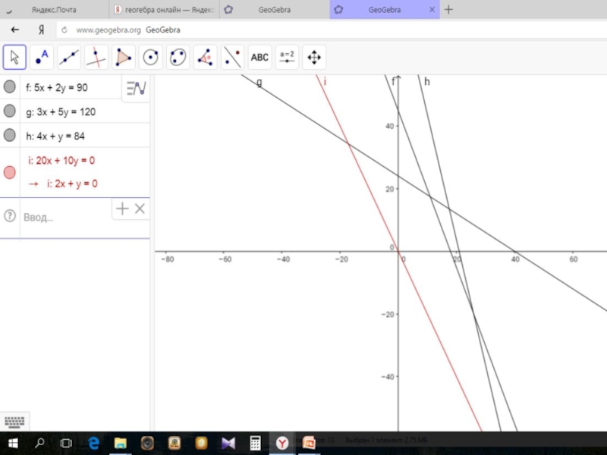The image size is (607, 455).
Task: Select the a=2 slider tool
Action: 287,57
